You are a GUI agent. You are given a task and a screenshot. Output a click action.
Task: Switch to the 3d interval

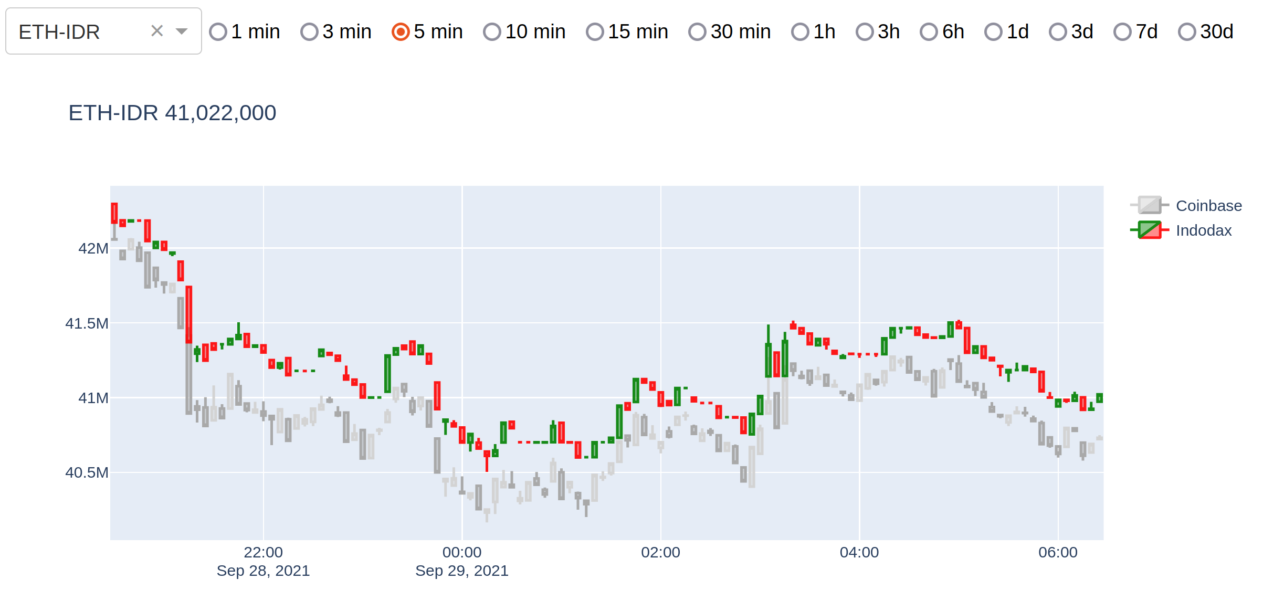(1058, 32)
